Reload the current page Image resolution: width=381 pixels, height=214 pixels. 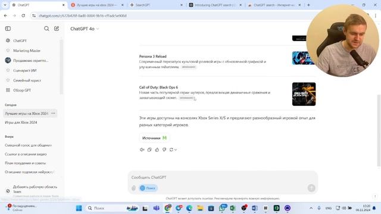pyautogui.click(x=23, y=15)
